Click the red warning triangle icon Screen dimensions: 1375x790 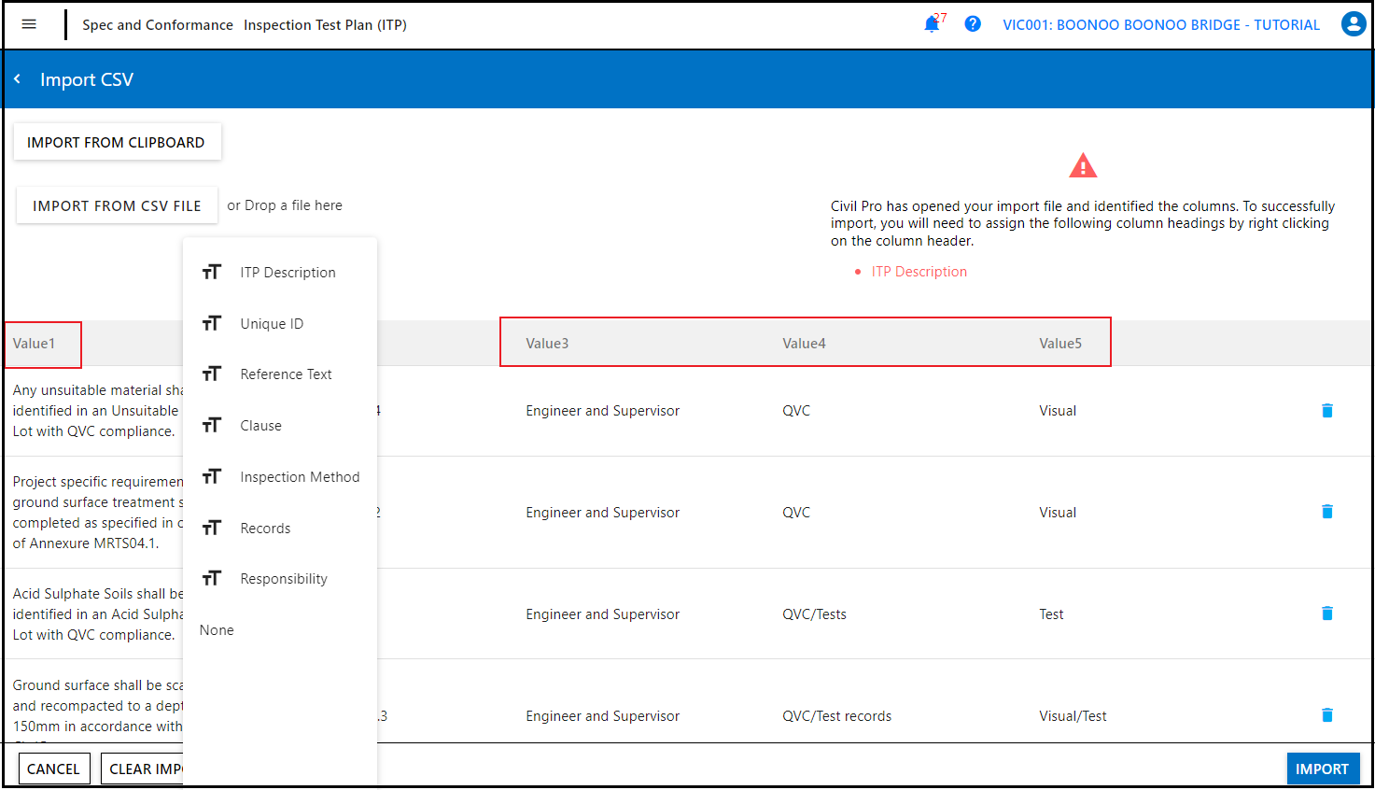coord(1082,164)
